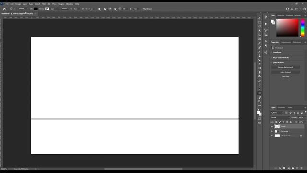
Task: Open the Window menu
Action: pos(70,4)
